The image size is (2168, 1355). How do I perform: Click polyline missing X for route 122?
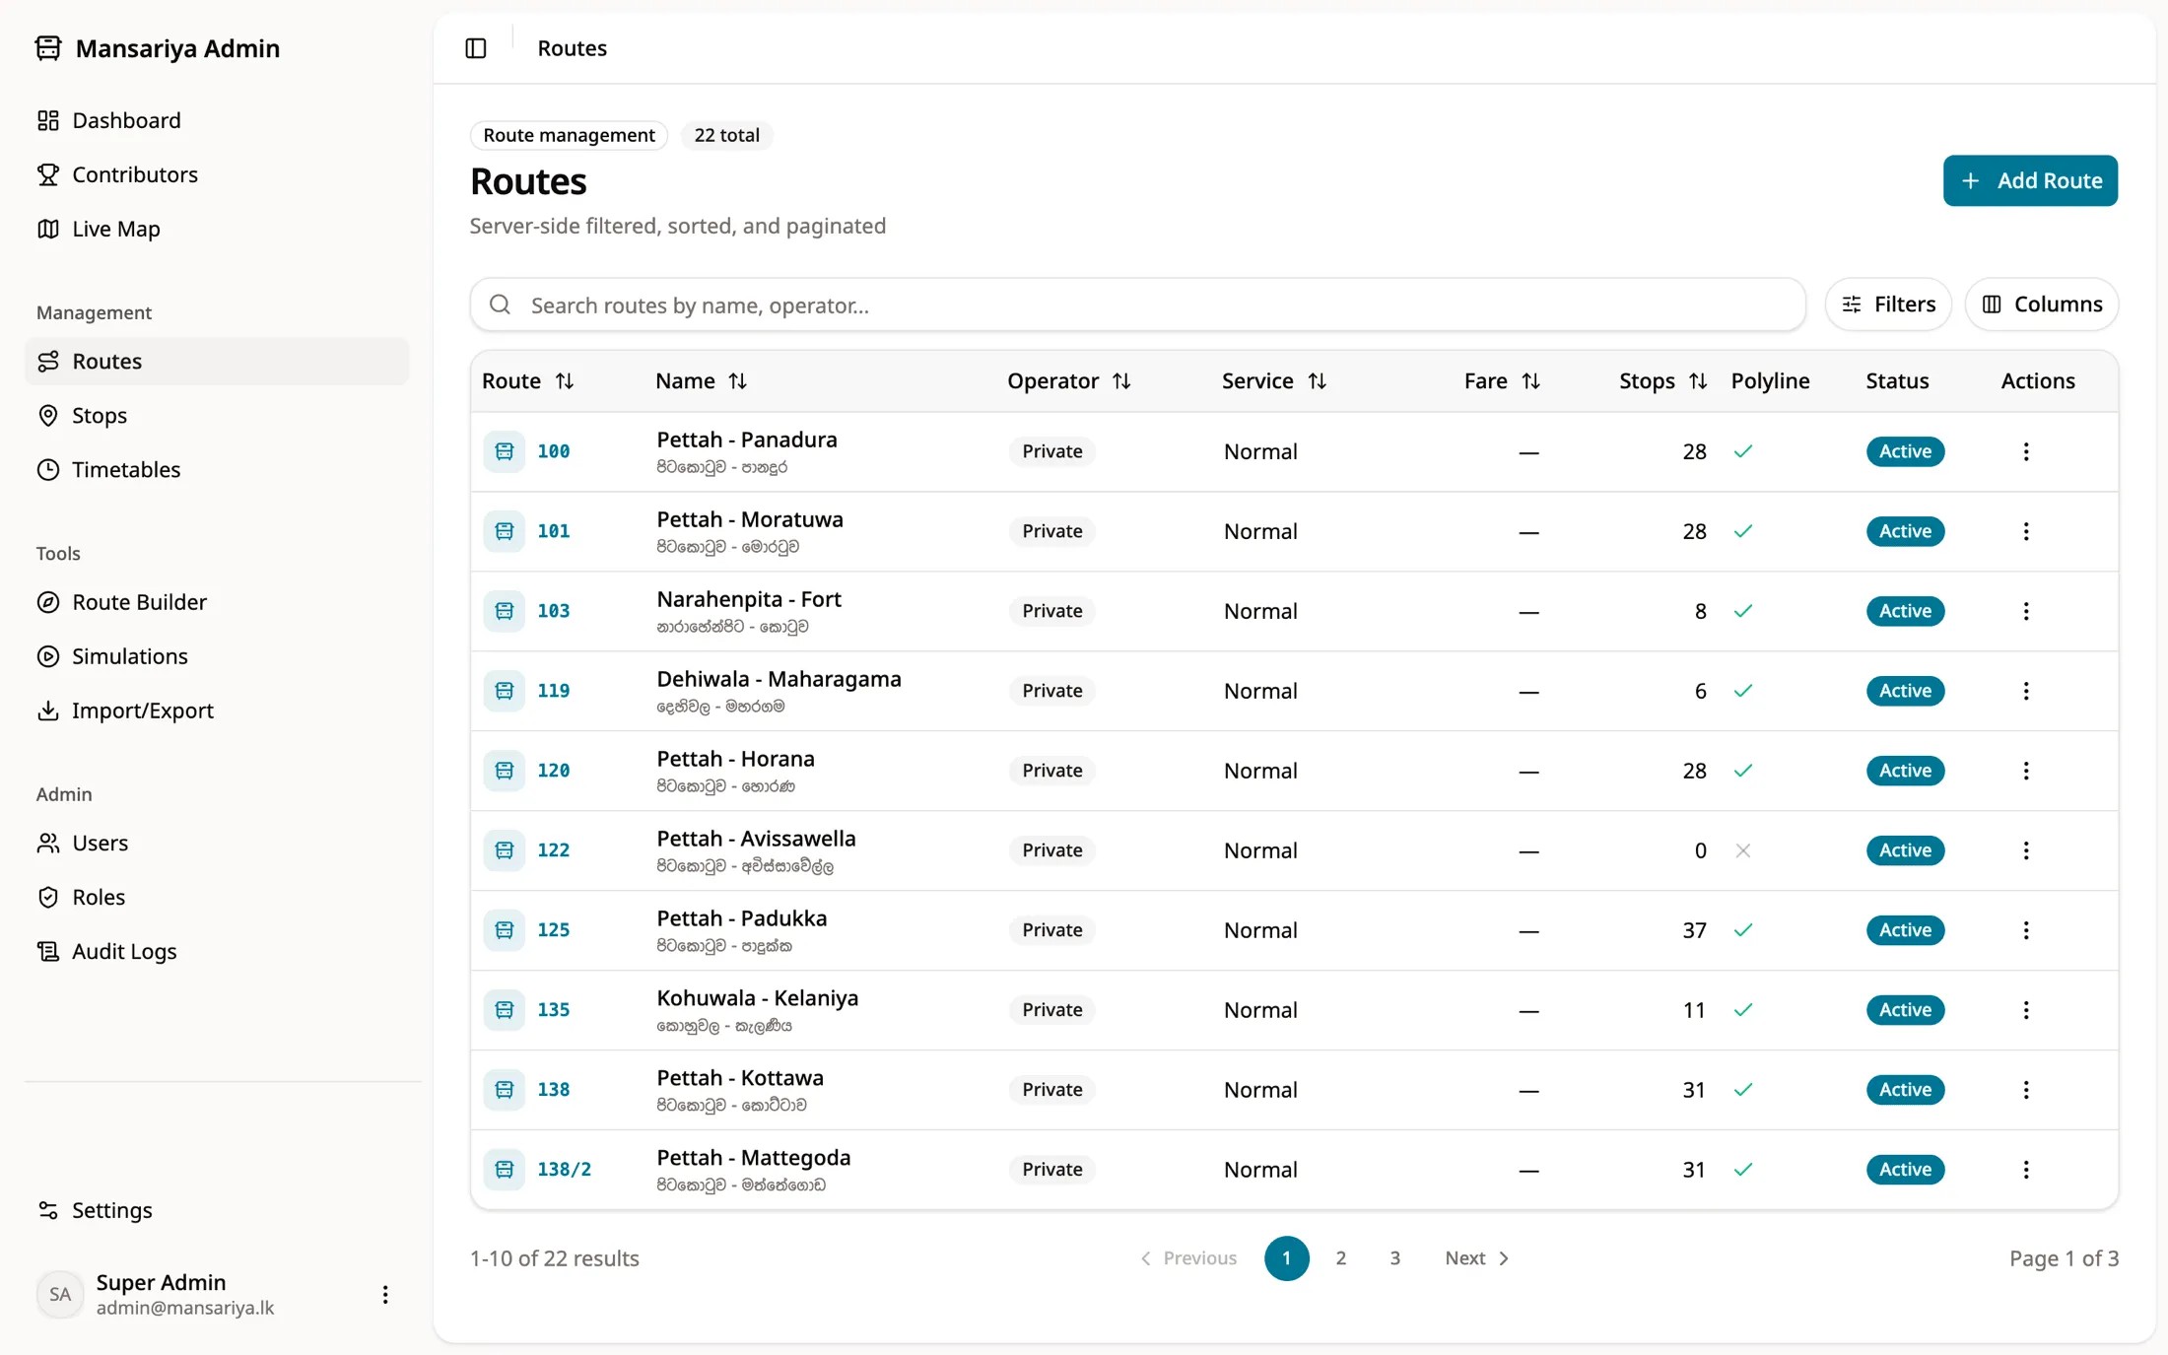coord(1743,850)
